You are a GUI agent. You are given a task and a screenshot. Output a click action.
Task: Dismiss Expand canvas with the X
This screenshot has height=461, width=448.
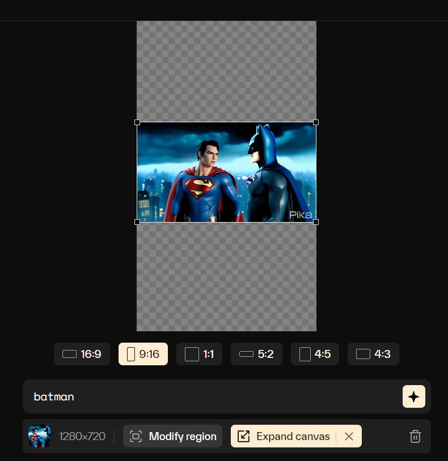[x=349, y=436]
